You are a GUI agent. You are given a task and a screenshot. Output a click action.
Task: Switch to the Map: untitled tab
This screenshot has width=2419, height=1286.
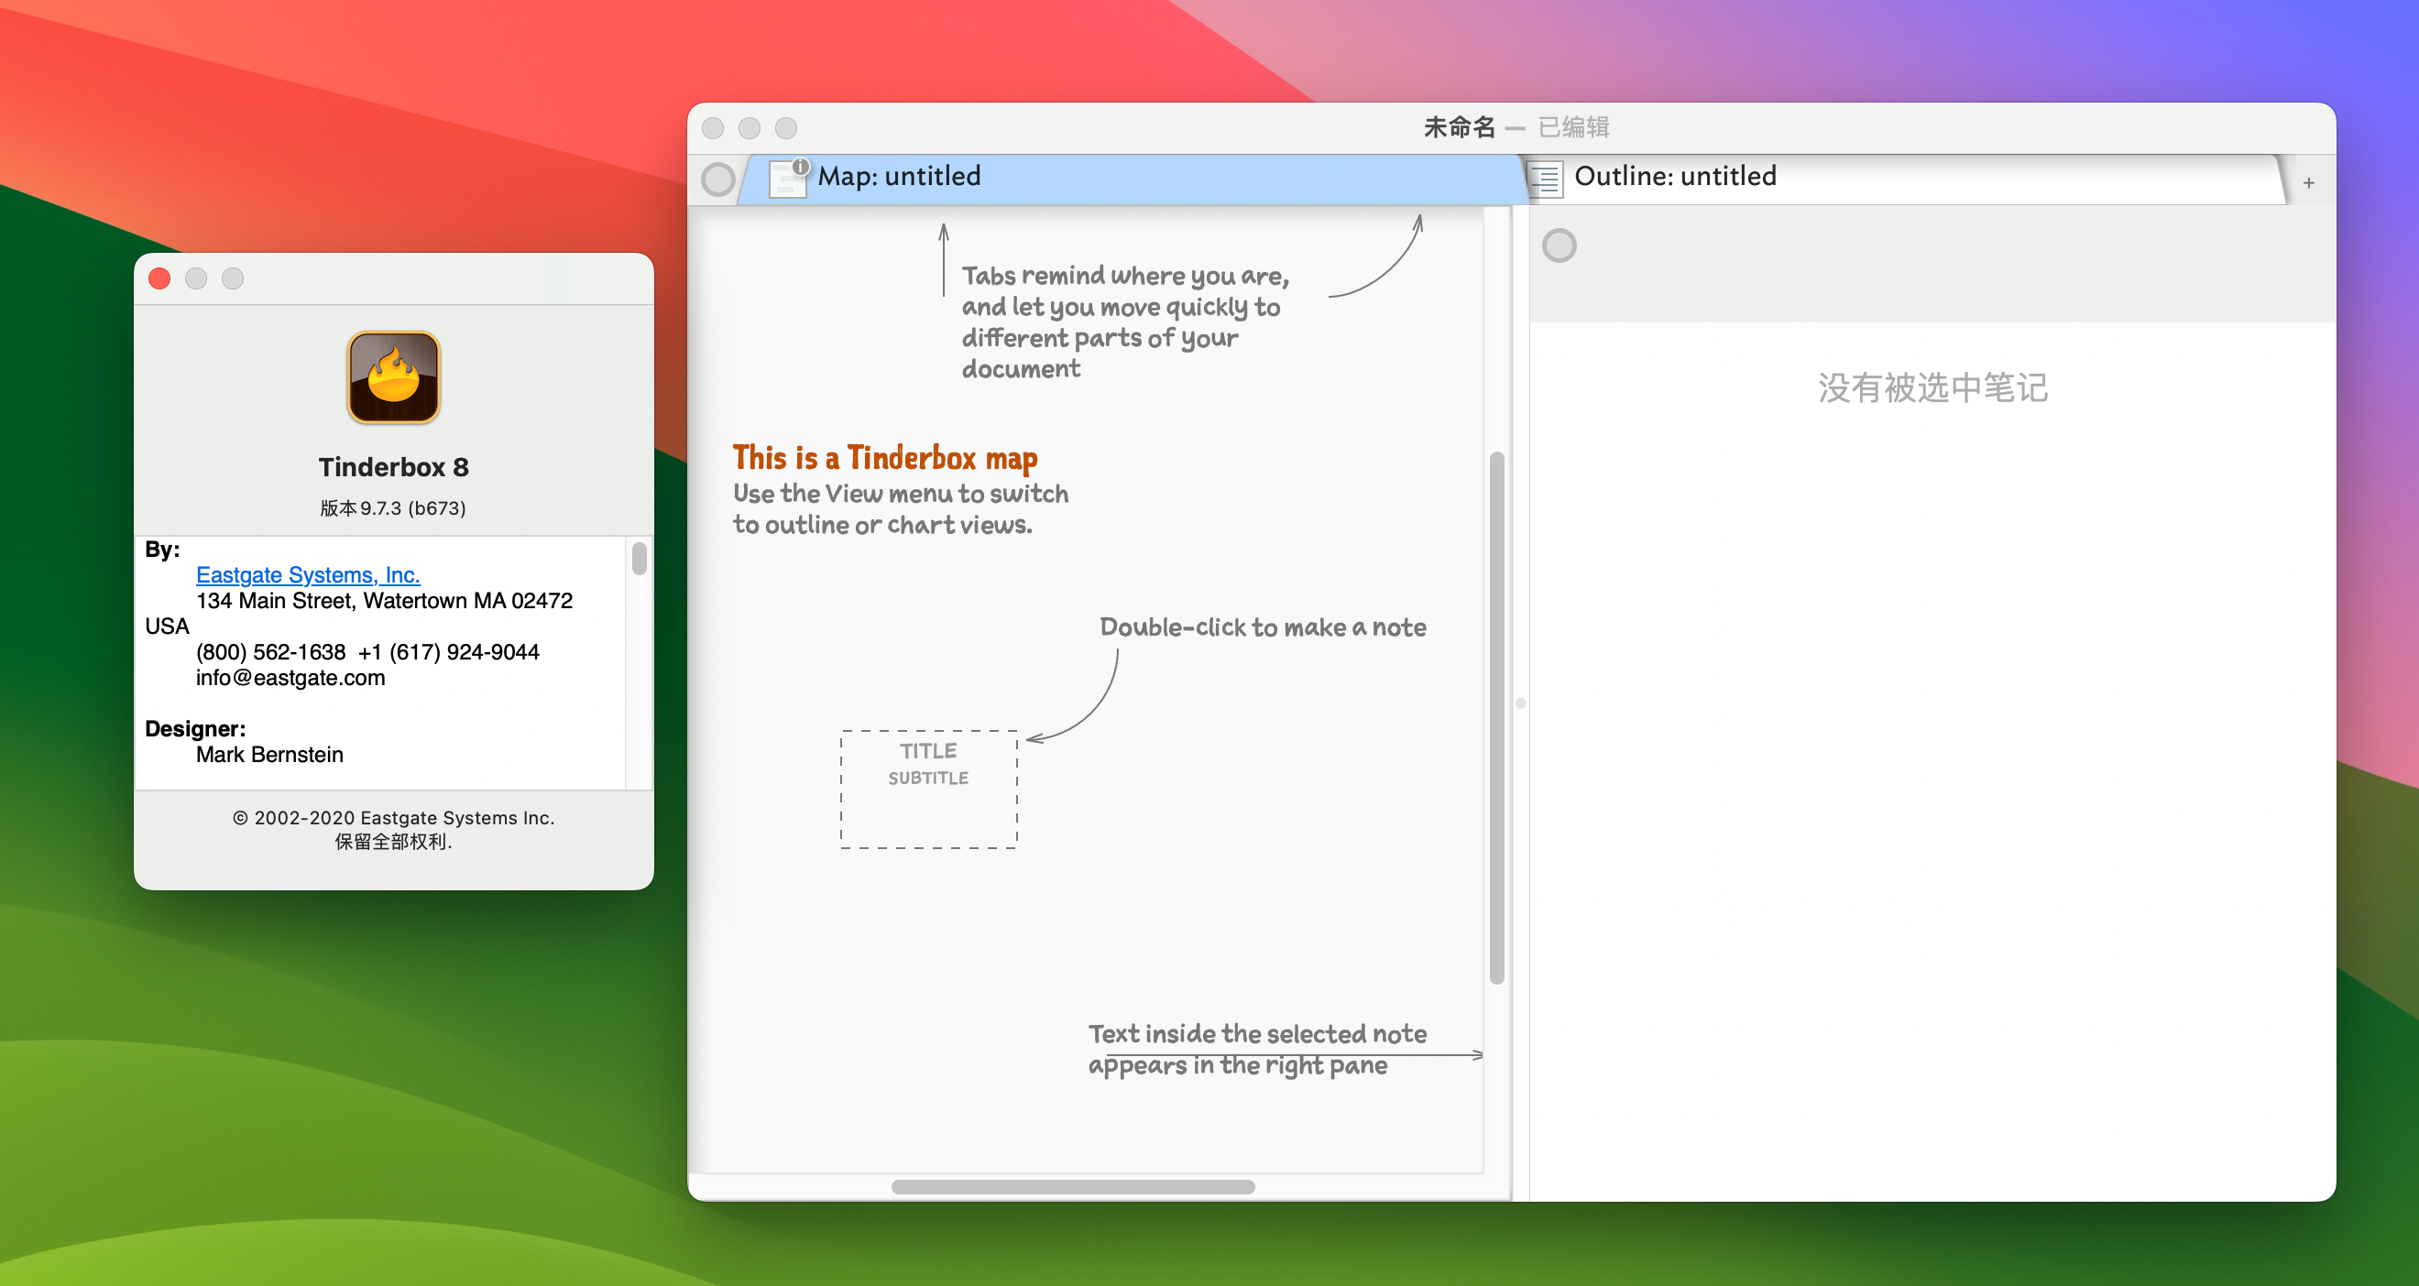[1132, 179]
